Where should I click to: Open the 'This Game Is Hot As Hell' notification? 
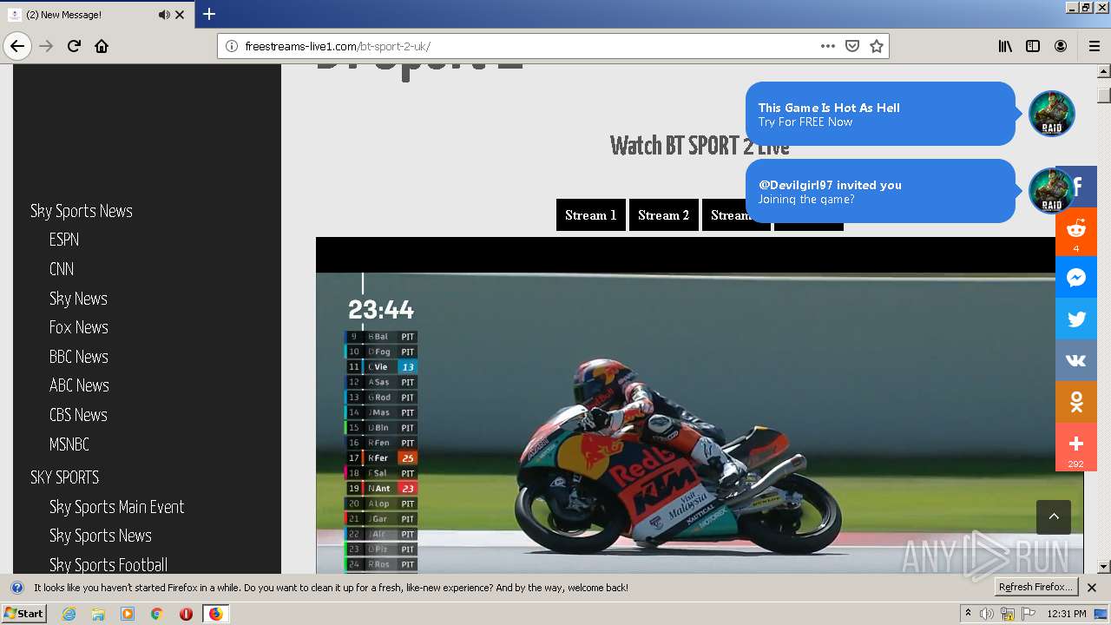pos(880,114)
